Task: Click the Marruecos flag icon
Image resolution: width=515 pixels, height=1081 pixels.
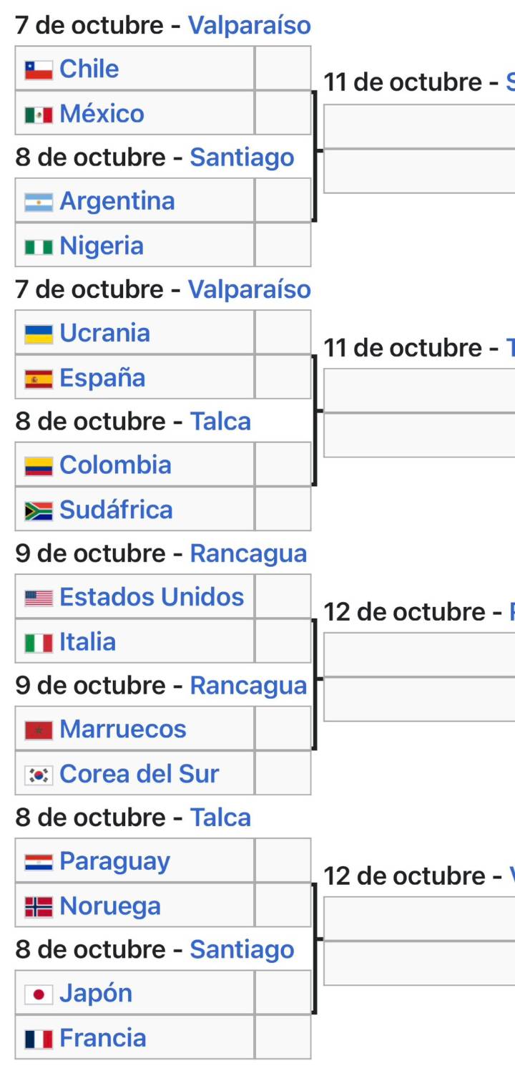Action: click(39, 730)
